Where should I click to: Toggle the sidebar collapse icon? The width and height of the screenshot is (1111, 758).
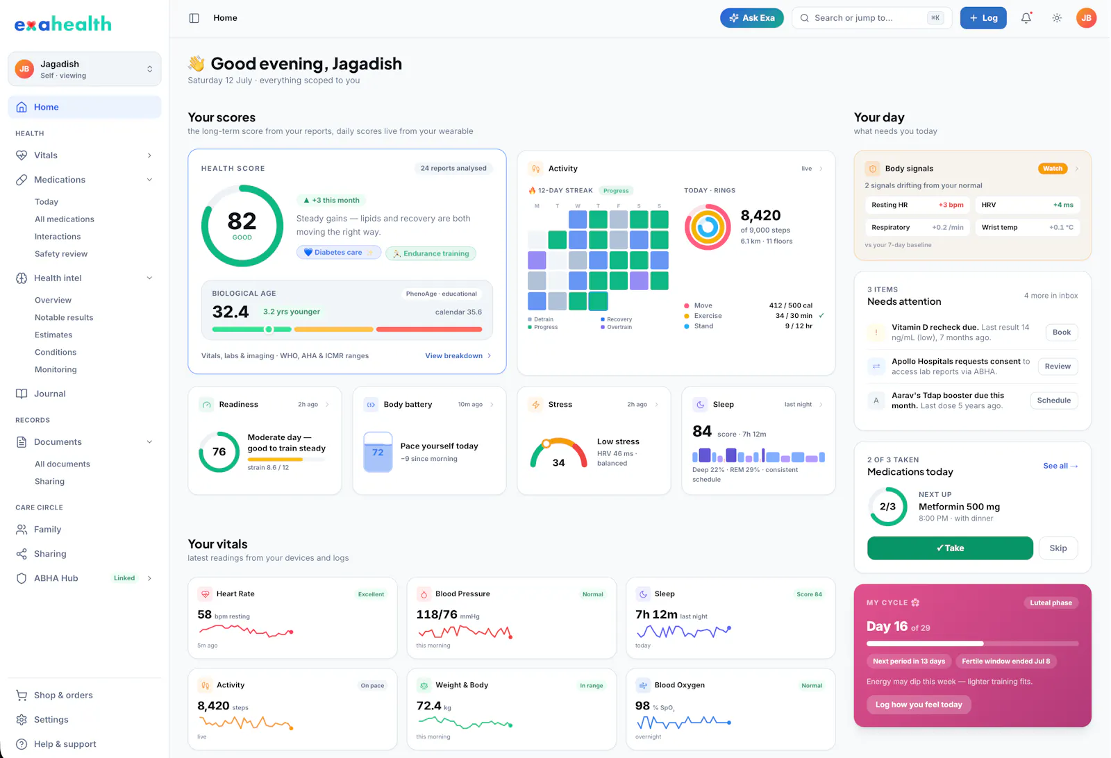194,18
